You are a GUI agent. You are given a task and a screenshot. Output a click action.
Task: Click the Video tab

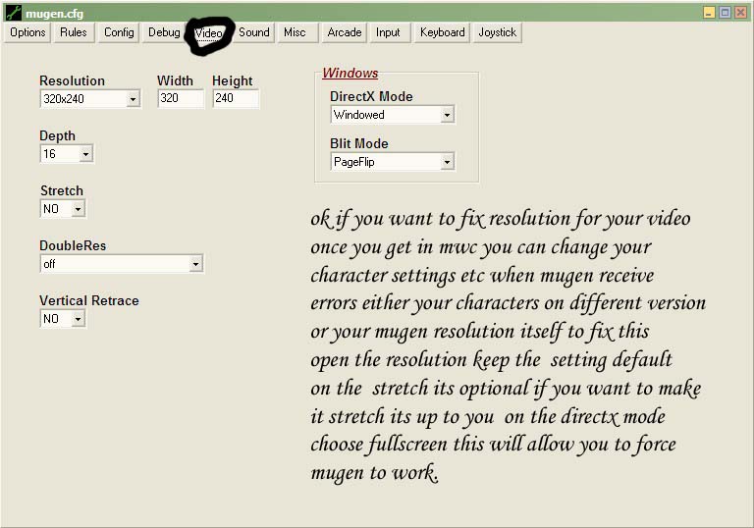(209, 33)
